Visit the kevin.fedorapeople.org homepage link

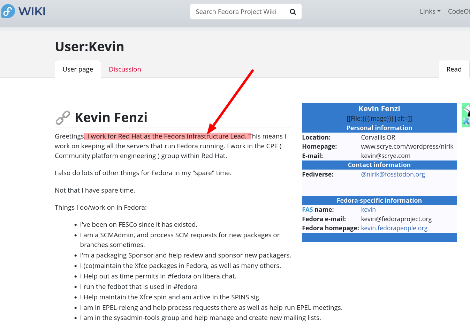point(394,228)
